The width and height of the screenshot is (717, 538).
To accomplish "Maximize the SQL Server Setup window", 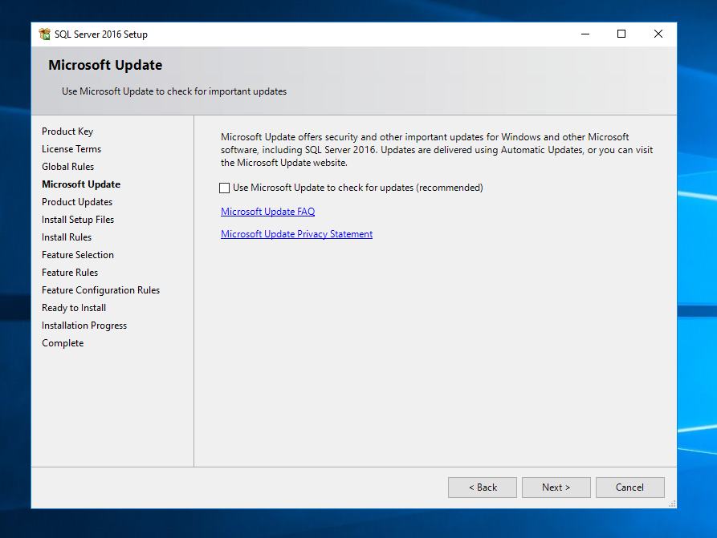I will pos(621,34).
